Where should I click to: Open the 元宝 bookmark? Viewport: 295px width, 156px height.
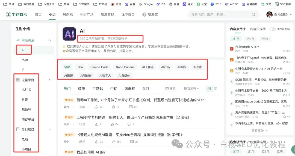[202, 4]
